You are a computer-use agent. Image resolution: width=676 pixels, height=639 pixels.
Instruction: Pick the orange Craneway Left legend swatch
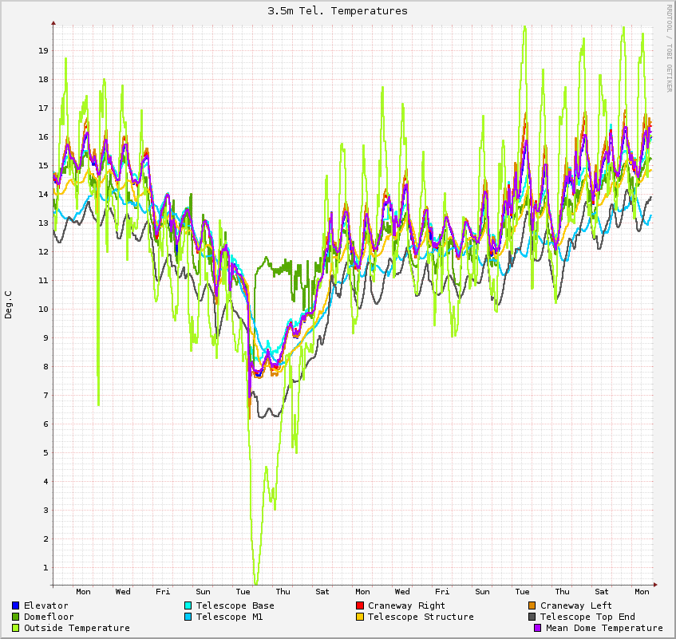532,605
